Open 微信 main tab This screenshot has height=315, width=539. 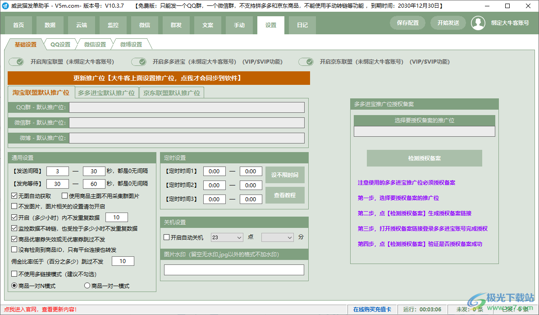point(144,25)
